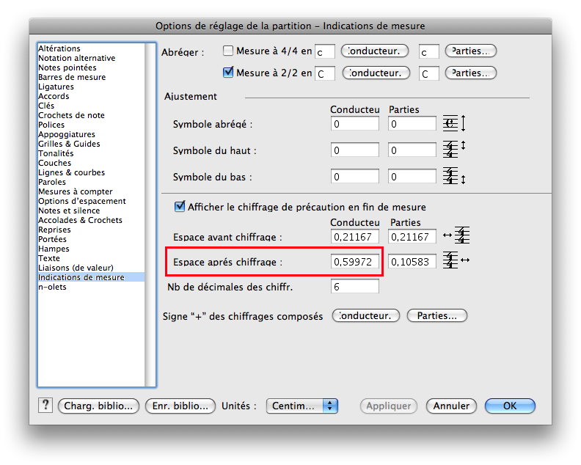Click the Nb de décimales input field
The width and height of the screenshot is (581, 465).
[355, 287]
